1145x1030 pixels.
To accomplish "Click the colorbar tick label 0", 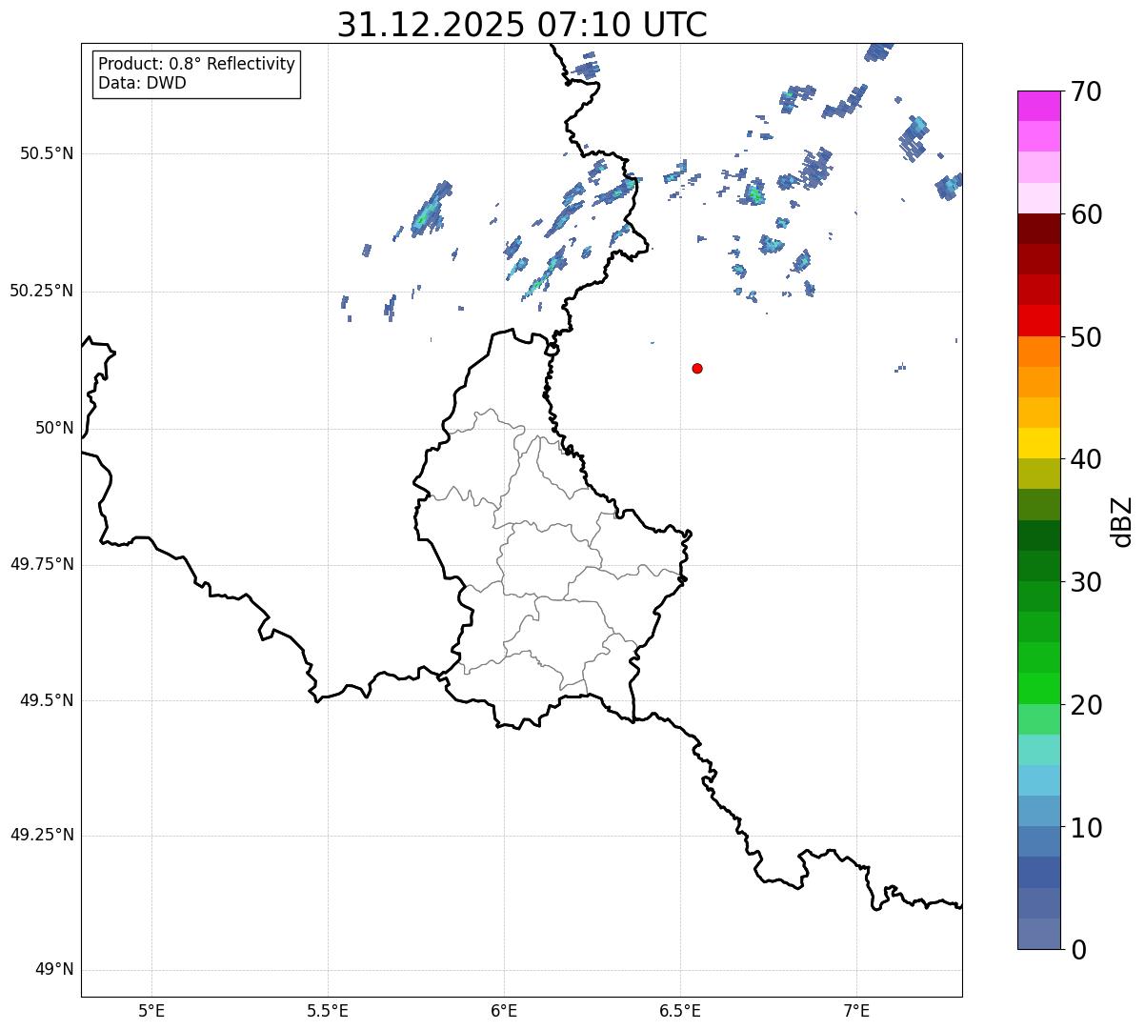I will [1078, 950].
